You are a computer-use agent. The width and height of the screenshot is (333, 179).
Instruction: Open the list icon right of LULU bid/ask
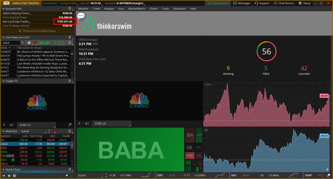click(70, 43)
